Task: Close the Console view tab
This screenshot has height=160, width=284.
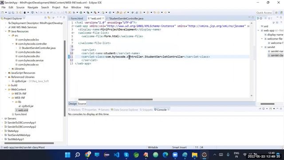Action: [x=169, y=110]
